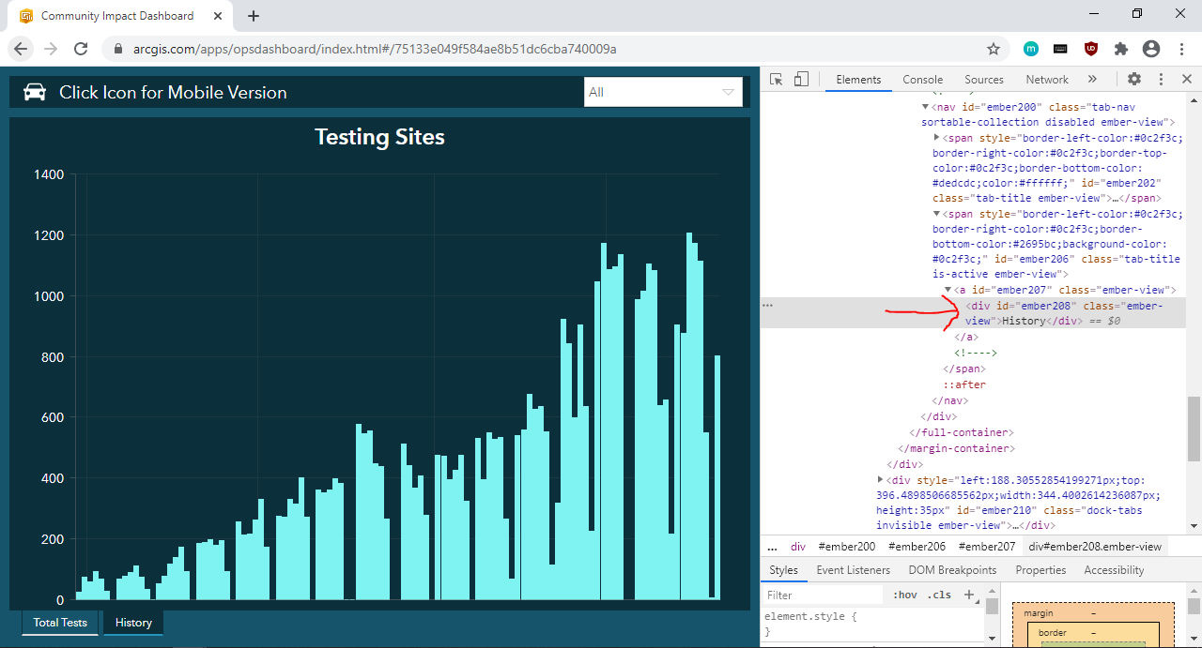Image resolution: width=1202 pixels, height=648 pixels.
Task: Click the car icon for mobile version
Action: (x=37, y=92)
